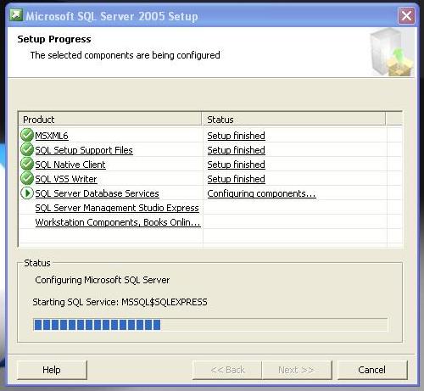Click the disabled Back button

pos(227,370)
